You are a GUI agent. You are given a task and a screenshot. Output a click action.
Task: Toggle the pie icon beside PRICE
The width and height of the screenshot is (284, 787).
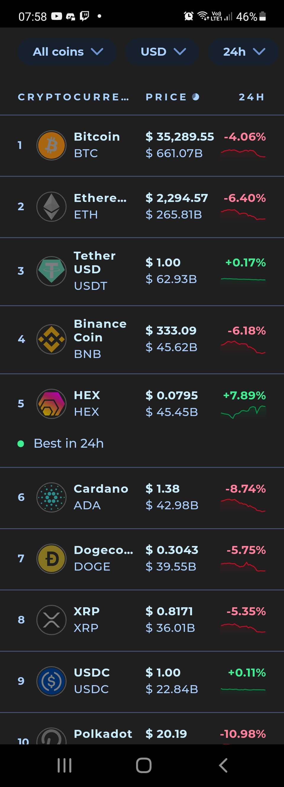click(x=196, y=97)
